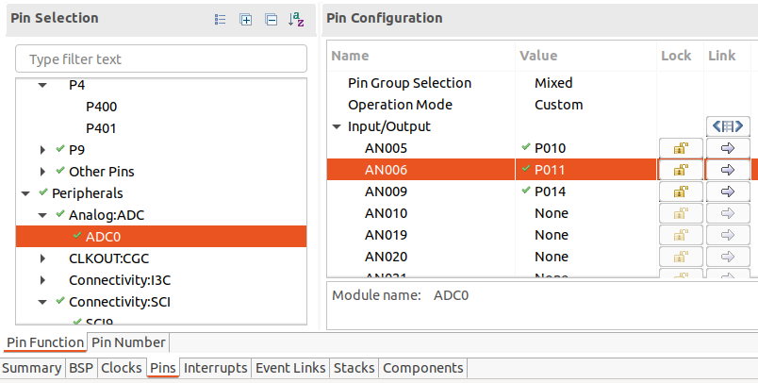
Task: Click the expand all icon in Pin Selection
Action: click(x=245, y=19)
